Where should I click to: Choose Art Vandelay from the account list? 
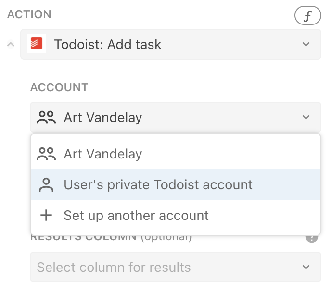pyautogui.click(x=102, y=154)
